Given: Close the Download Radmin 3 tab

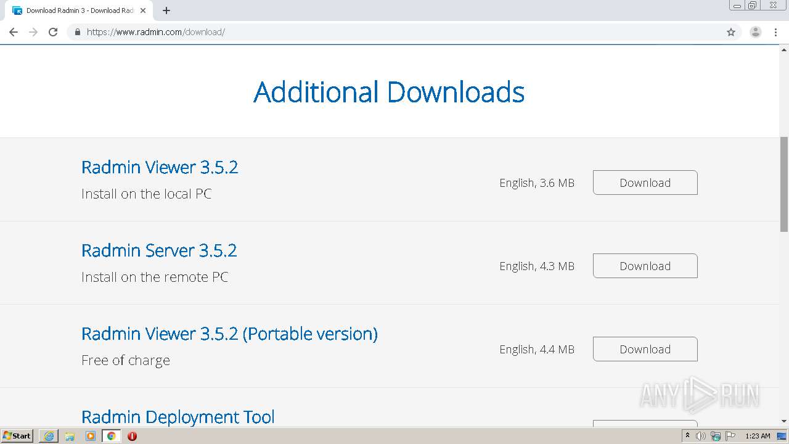Looking at the screenshot, I should [143, 10].
